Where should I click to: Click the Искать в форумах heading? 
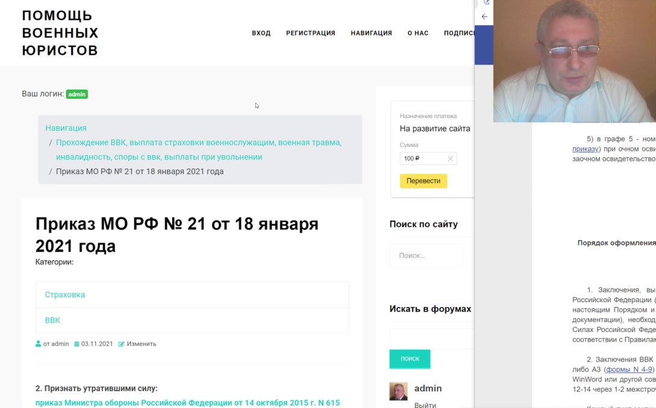[430, 309]
